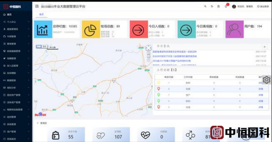The image size is (272, 142).
Task: Open the first news headline dated 2021.11.01
Action: (x=175, y=52)
